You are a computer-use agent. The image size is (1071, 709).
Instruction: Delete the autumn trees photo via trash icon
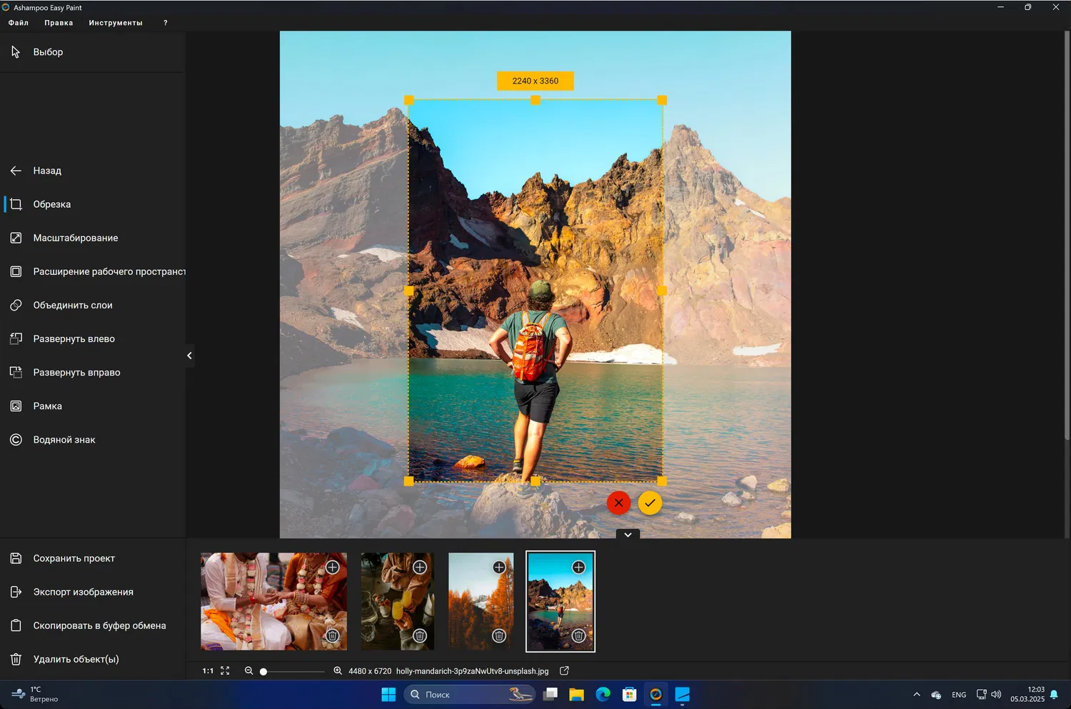[499, 635]
